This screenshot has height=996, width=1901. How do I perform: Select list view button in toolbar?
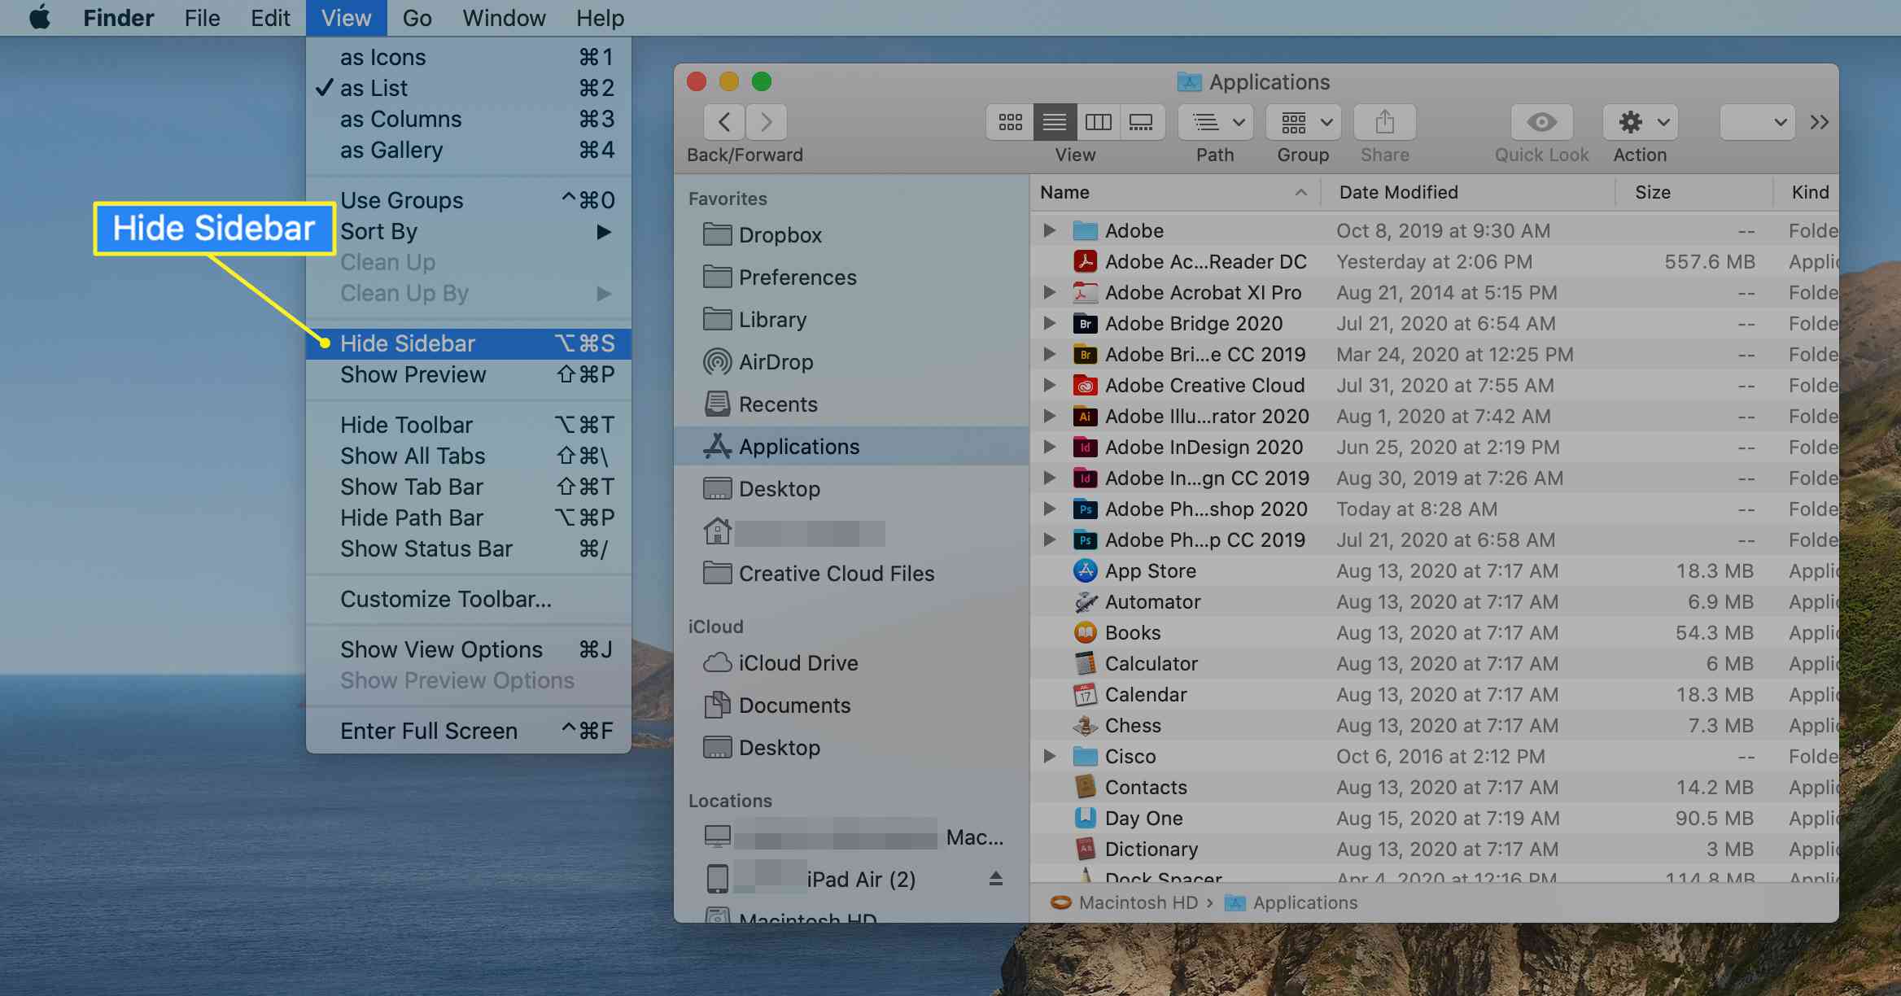pos(1055,122)
